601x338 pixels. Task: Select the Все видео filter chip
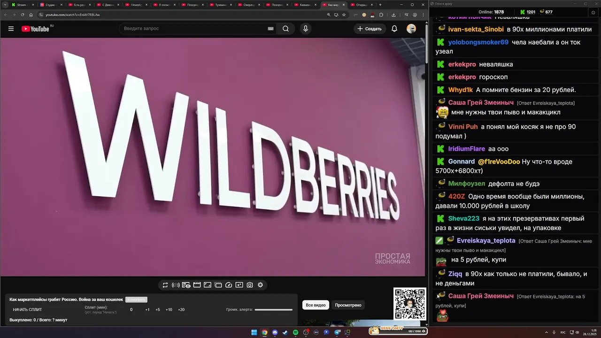pyautogui.click(x=316, y=305)
